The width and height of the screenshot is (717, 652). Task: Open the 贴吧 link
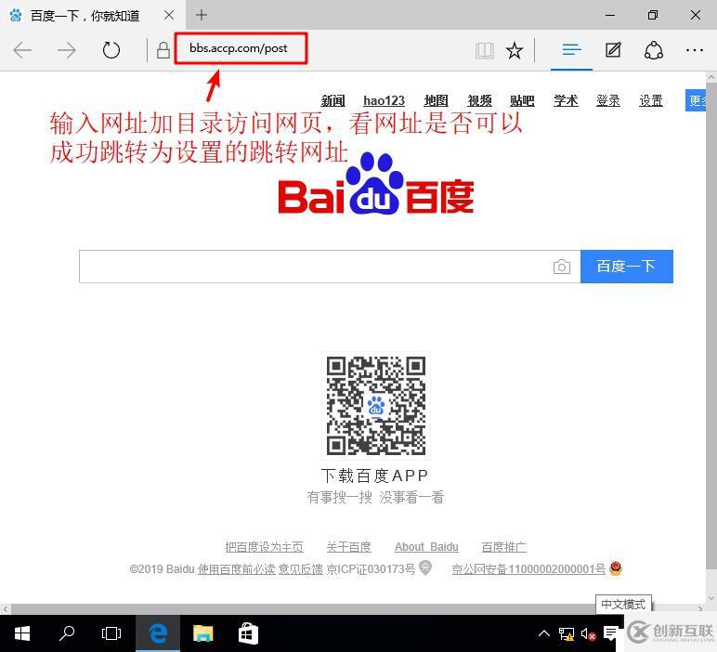tap(522, 100)
